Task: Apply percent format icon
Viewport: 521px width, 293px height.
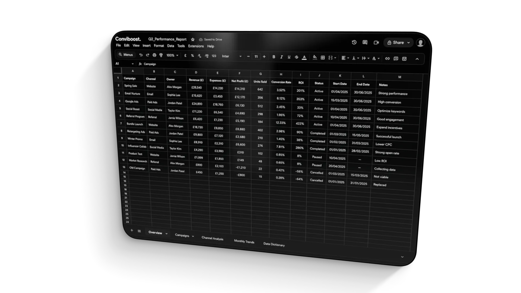Action: (x=192, y=56)
